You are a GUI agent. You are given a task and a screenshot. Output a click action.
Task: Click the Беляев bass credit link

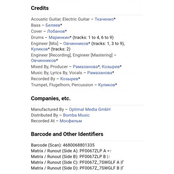[53, 25]
